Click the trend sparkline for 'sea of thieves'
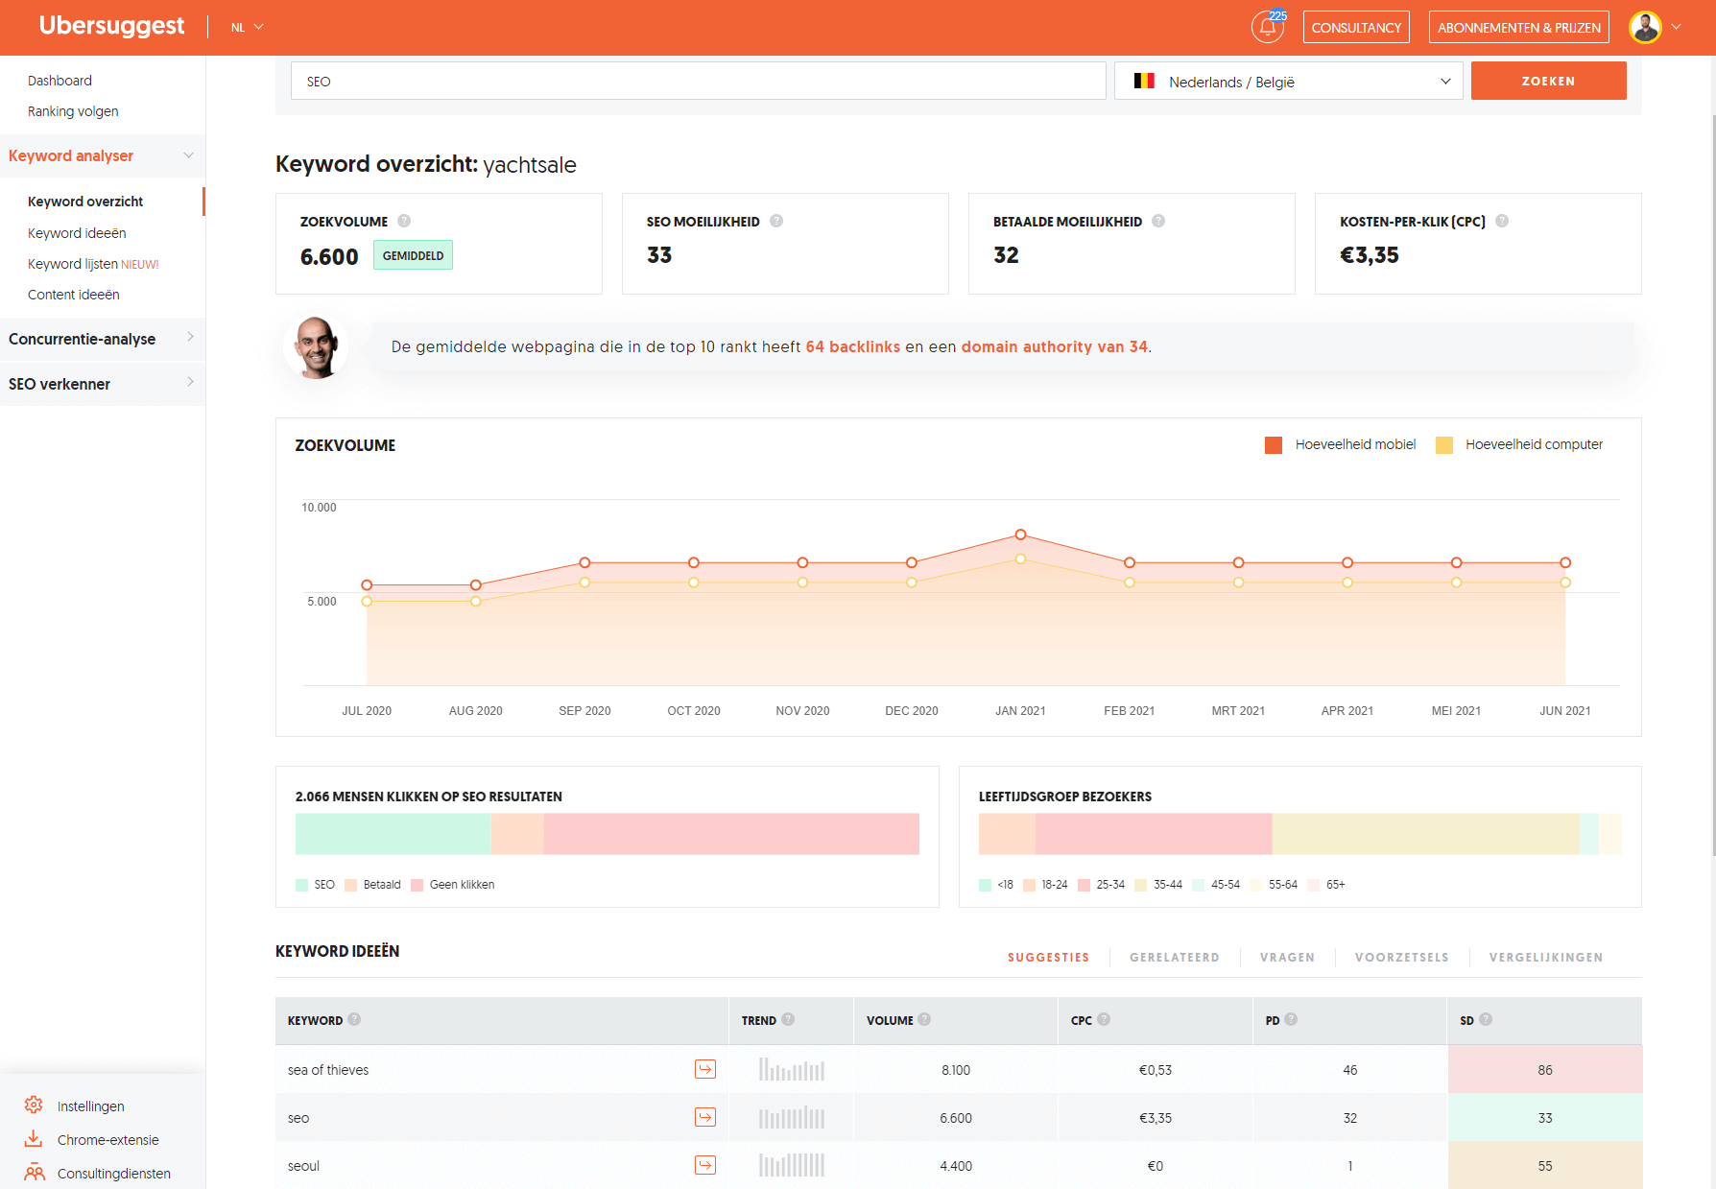This screenshot has height=1189, width=1716. 792,1069
